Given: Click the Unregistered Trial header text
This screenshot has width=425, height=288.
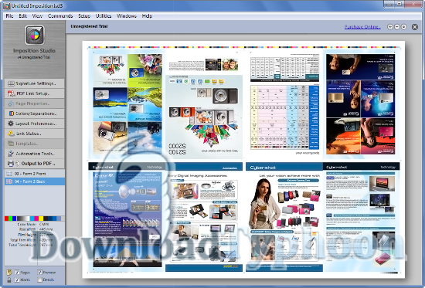Looking at the screenshot, I should (89, 26).
